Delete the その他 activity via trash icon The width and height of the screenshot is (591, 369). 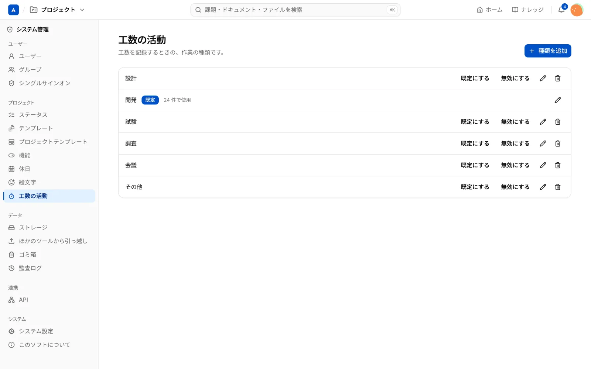[x=558, y=187]
